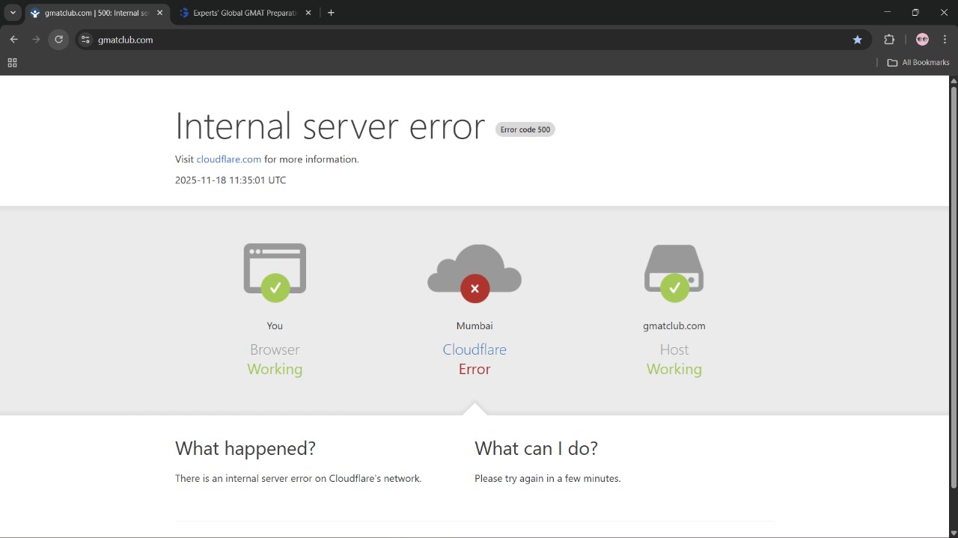The image size is (958, 538).
Task: Click the red Error status text
Action: (x=475, y=369)
